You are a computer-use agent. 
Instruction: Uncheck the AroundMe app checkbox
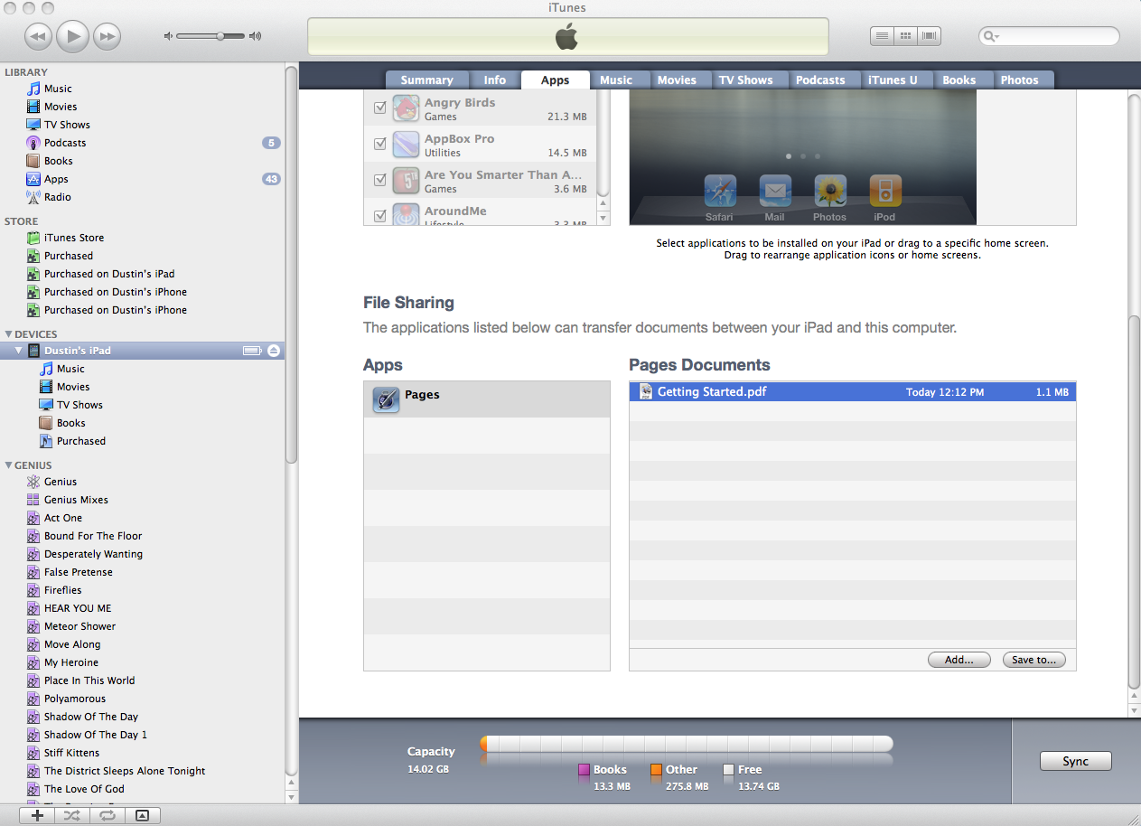pos(379,216)
